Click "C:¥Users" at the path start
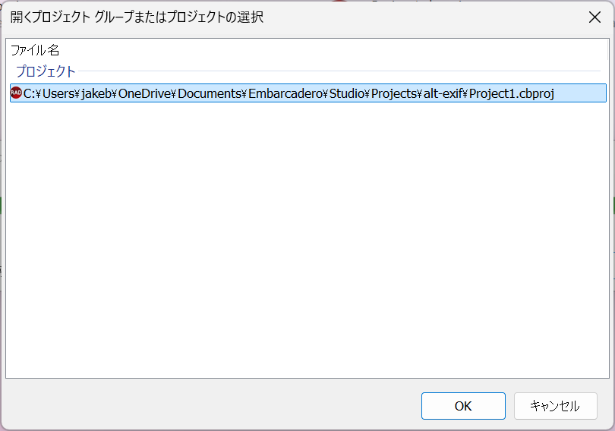 click(46, 93)
